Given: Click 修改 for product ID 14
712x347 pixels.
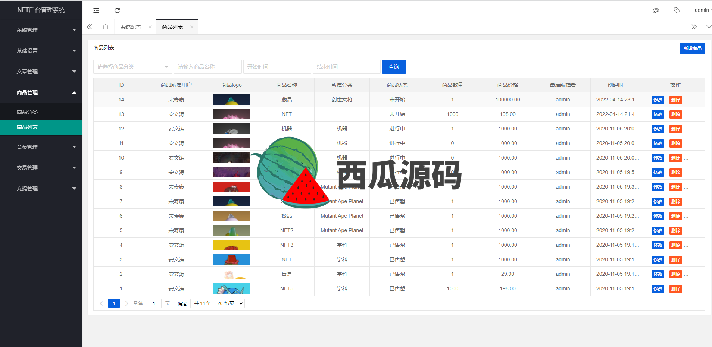Looking at the screenshot, I should [658, 100].
